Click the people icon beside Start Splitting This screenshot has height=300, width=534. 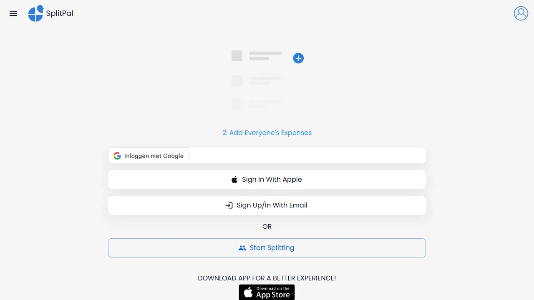point(242,247)
